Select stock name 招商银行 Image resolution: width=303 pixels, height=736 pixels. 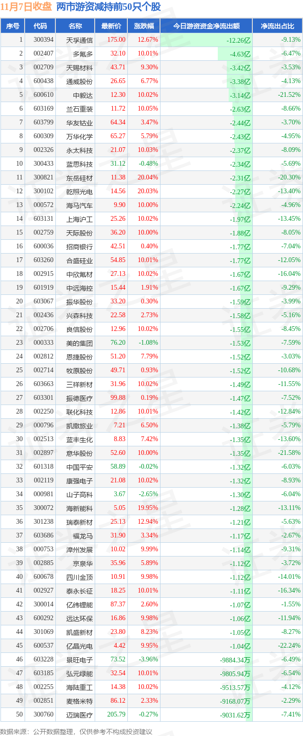(x=80, y=246)
